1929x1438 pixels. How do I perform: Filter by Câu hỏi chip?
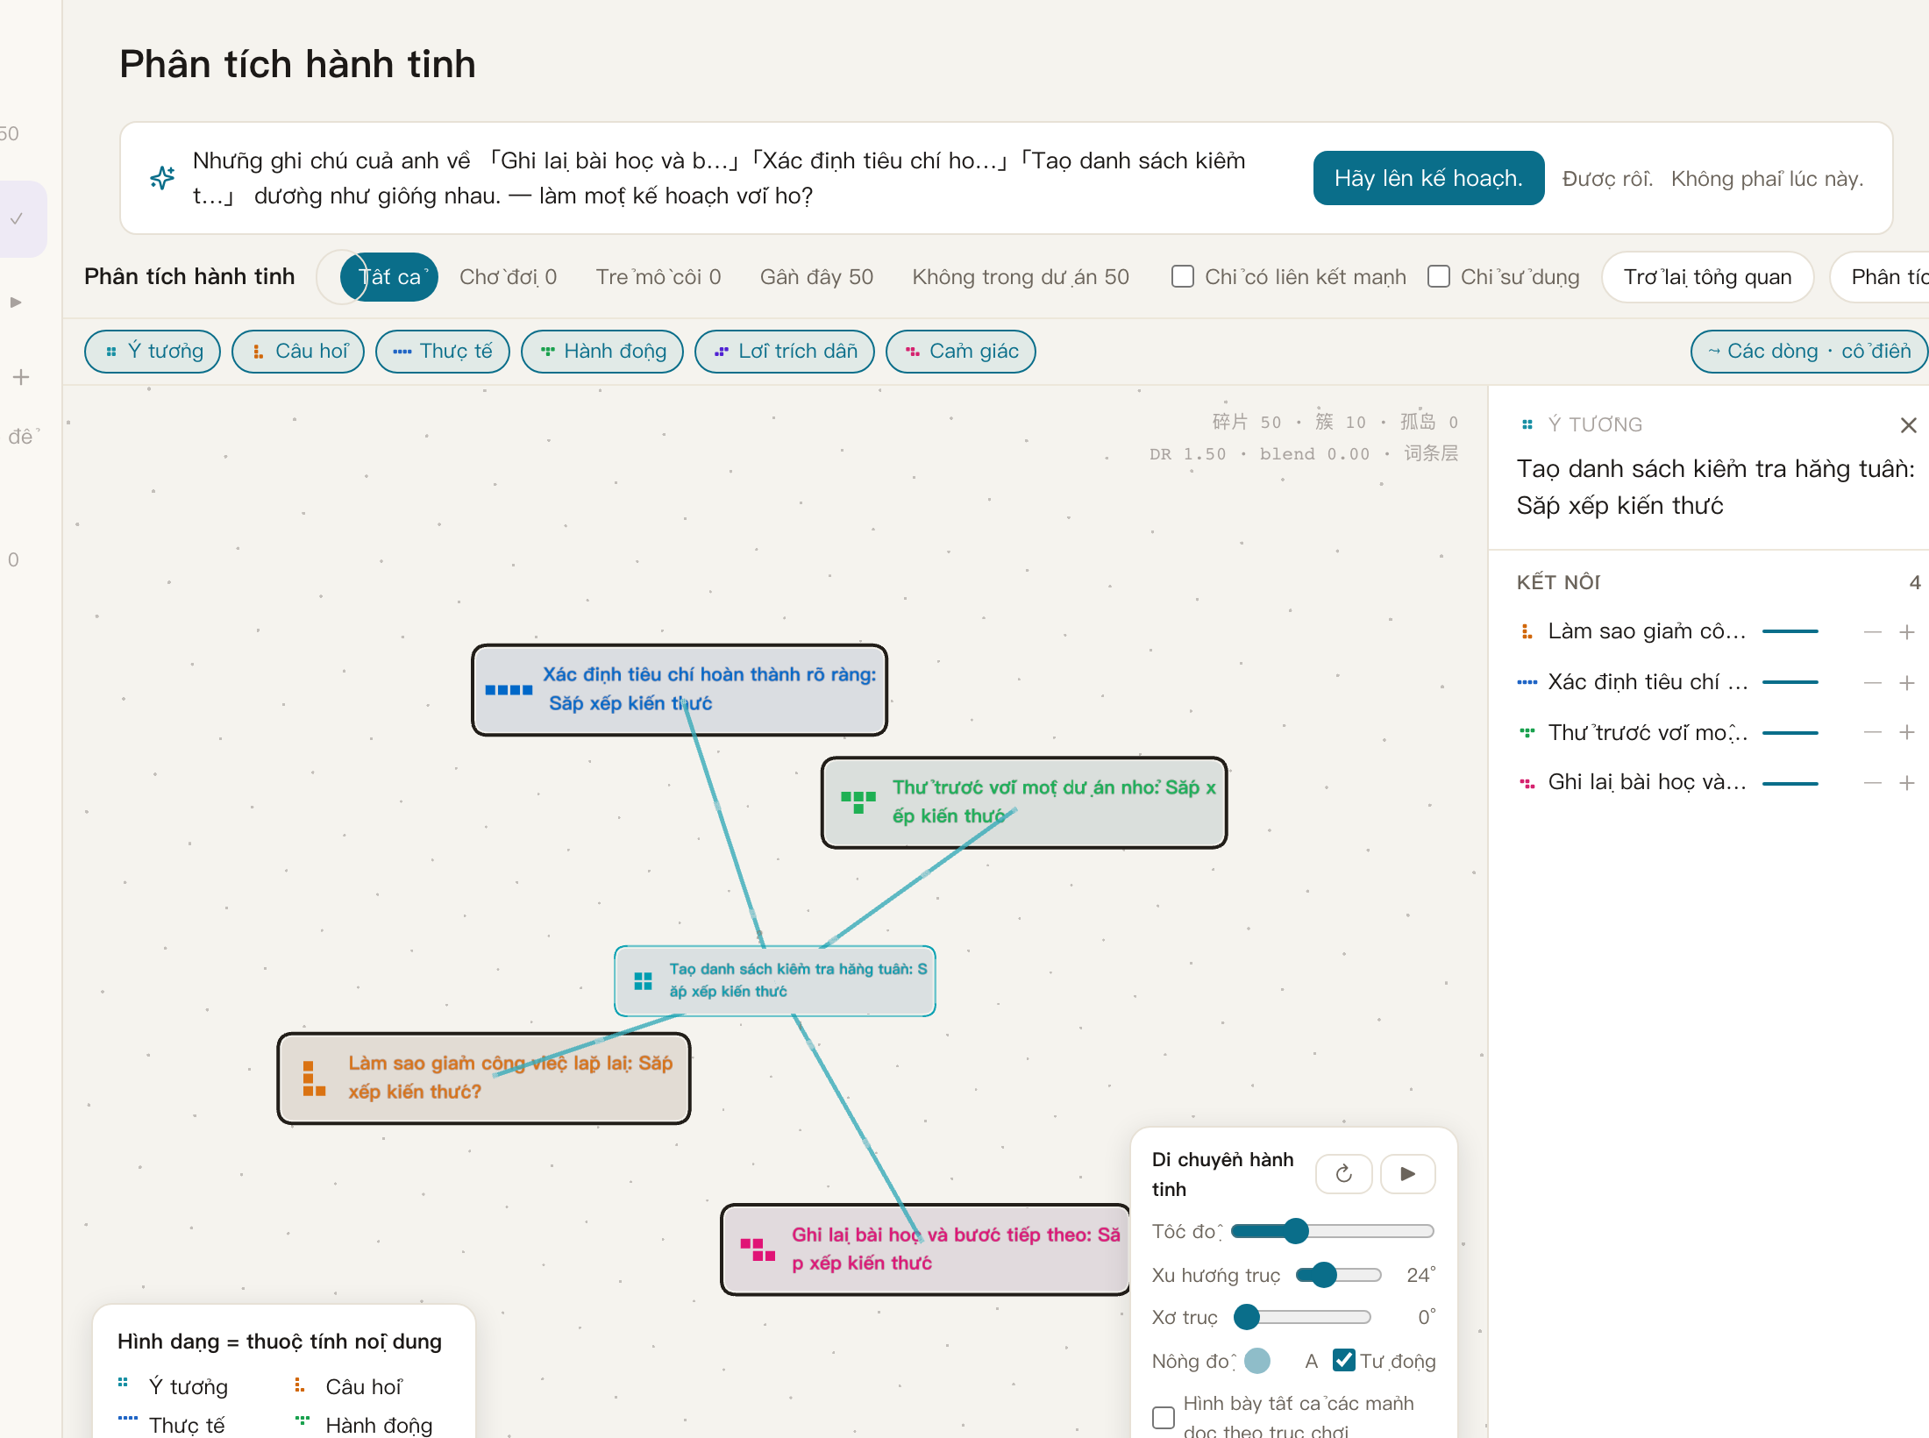click(298, 352)
